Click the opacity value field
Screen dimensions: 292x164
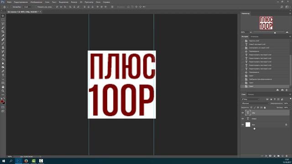click(286, 103)
